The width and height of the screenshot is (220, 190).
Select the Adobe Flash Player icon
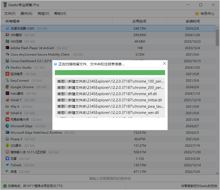7,48
